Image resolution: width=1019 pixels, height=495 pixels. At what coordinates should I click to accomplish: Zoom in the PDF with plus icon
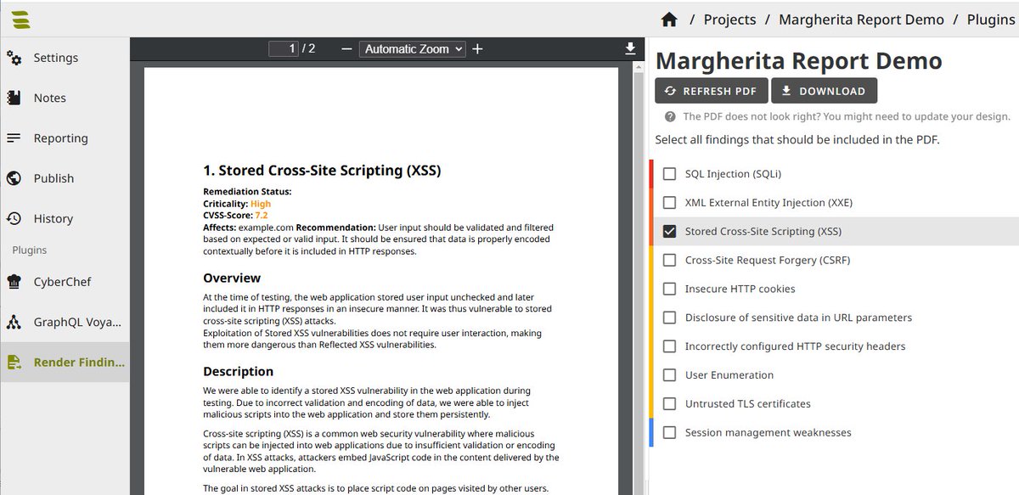pos(477,48)
